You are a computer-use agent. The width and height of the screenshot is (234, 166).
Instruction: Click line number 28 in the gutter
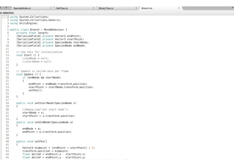pos(7,103)
